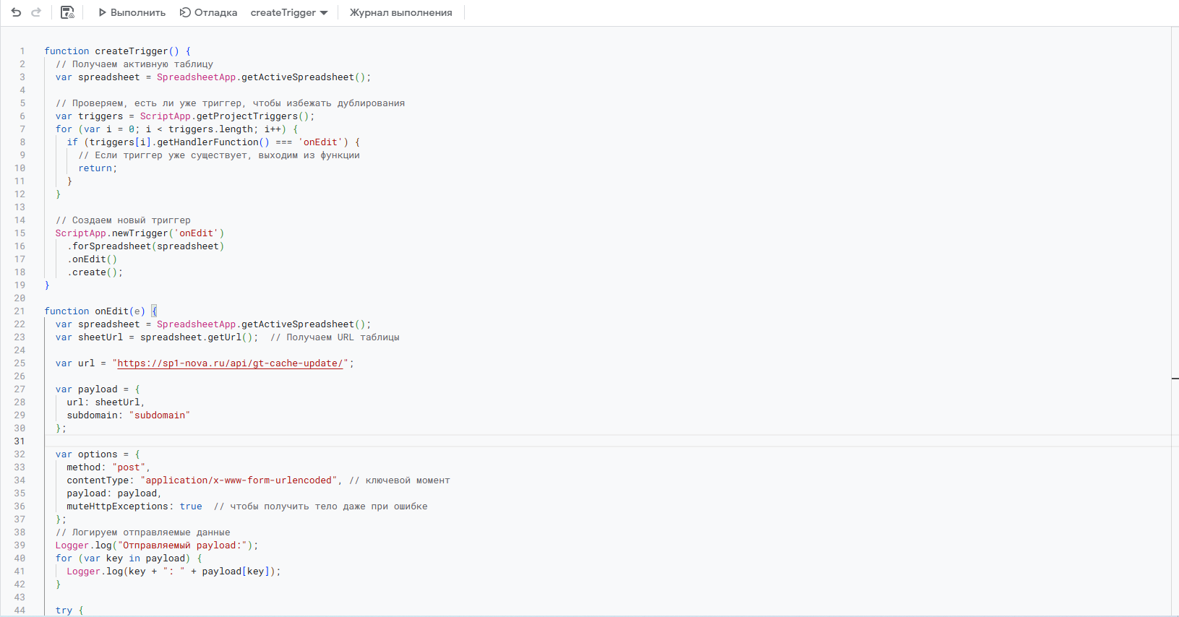The height and width of the screenshot is (617, 1179).
Task: Click line number 21 in the gutter
Action: pos(20,311)
